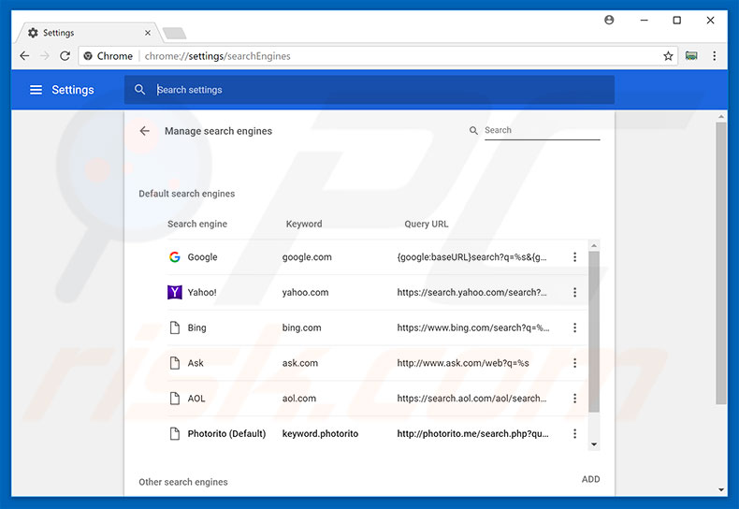Click the extension icon beside the bookmark star
This screenshot has width=739, height=509.
[x=691, y=56]
